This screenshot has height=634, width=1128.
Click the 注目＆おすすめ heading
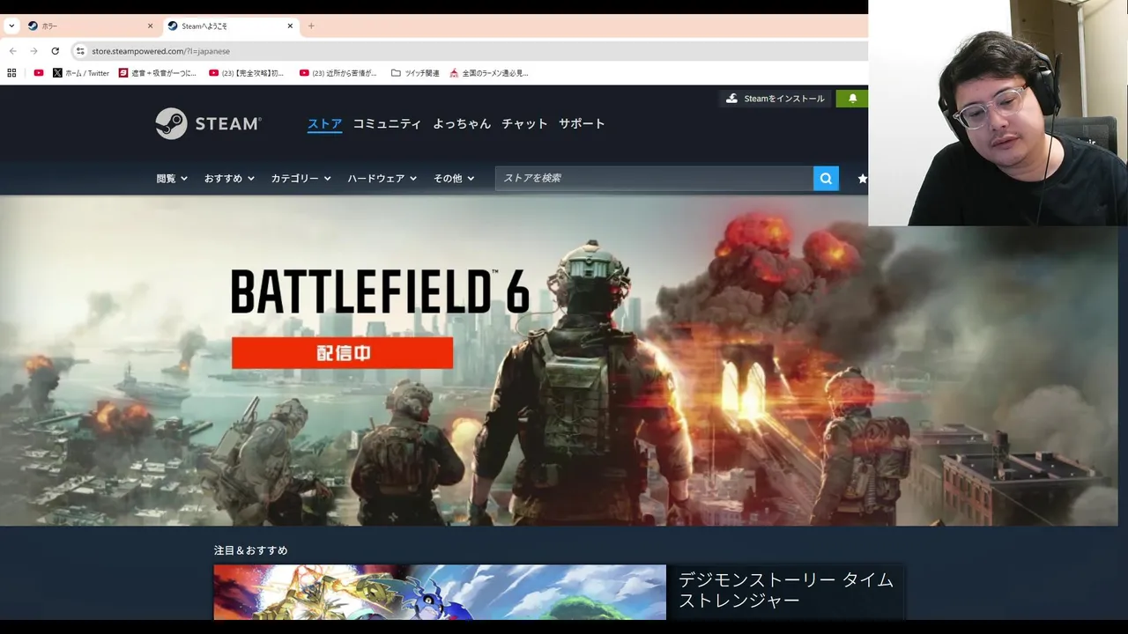(251, 550)
